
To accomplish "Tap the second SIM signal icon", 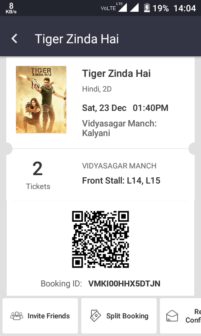I will [x=134, y=8].
